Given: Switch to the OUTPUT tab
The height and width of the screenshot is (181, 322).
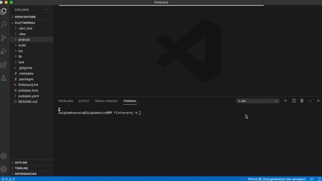Looking at the screenshot, I should point(84,101).
